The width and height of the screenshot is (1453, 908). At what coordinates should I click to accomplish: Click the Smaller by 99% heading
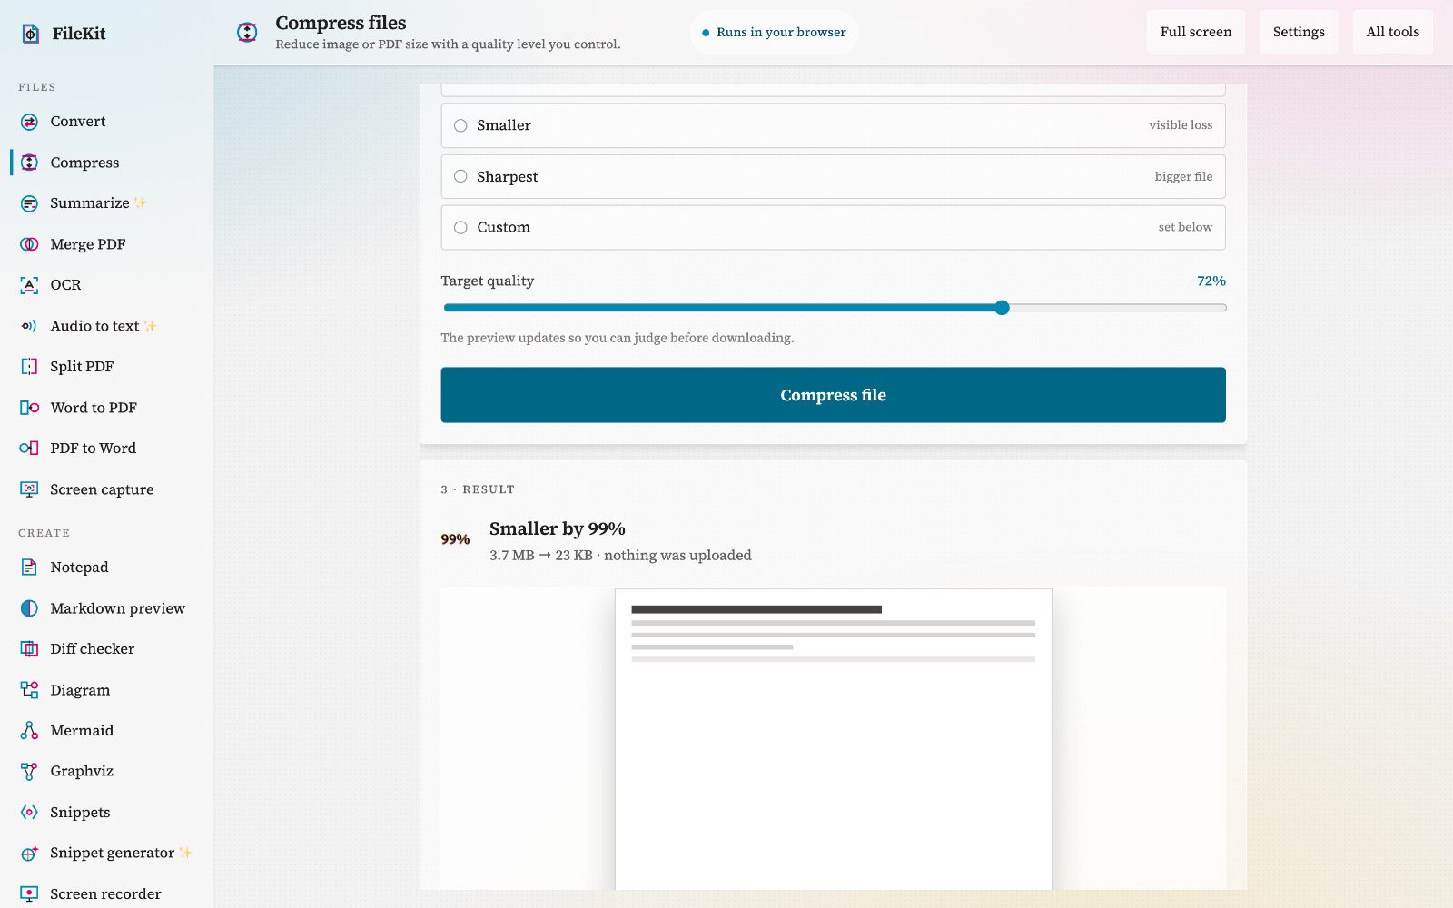(x=557, y=528)
